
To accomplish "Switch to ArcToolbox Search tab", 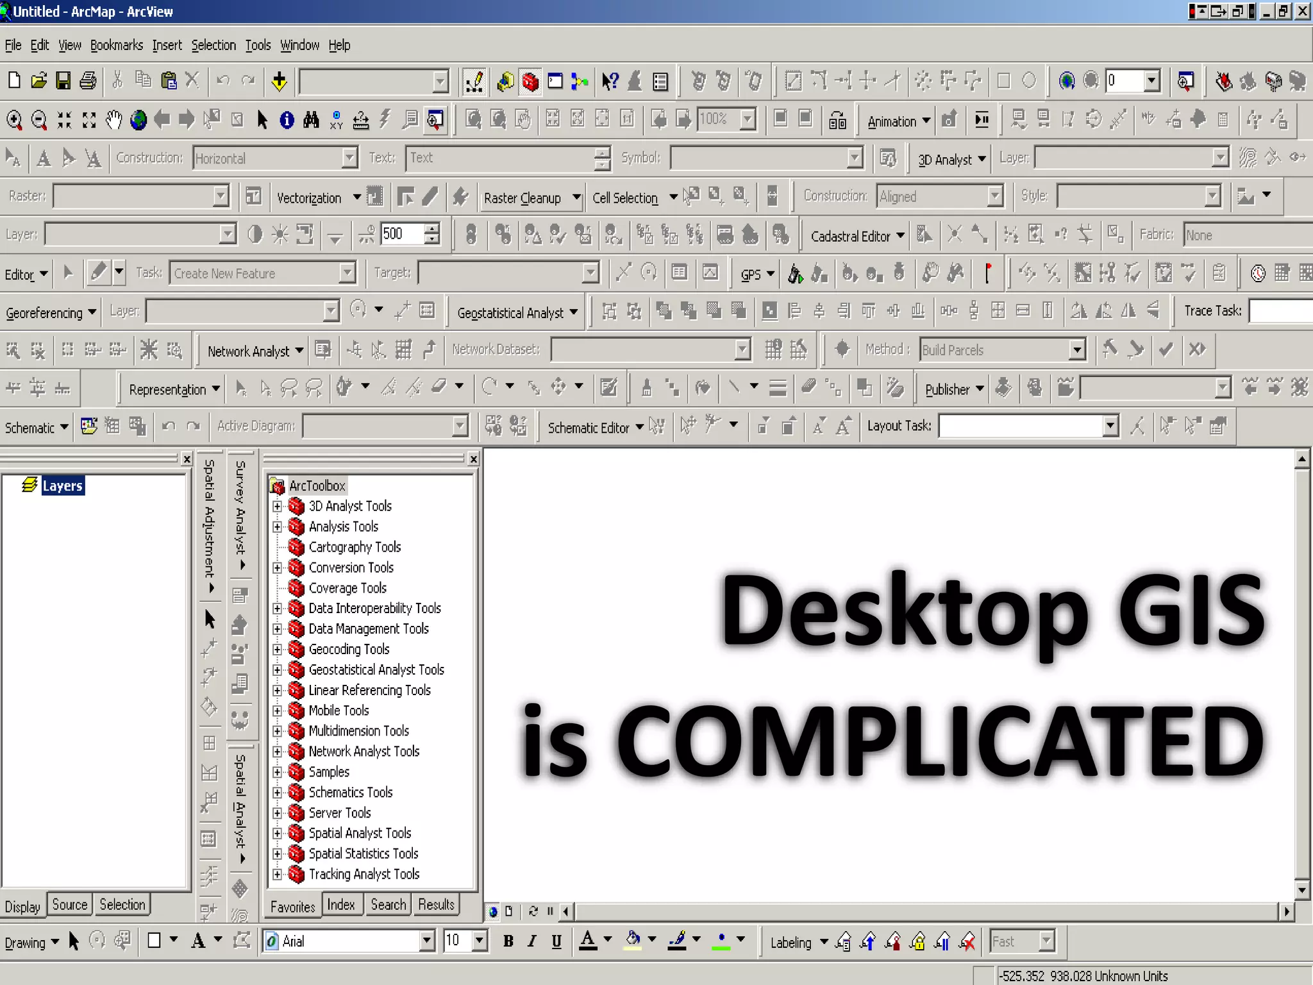I will [x=388, y=905].
